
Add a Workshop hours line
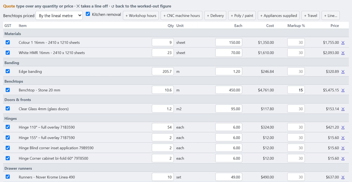pos(141,16)
